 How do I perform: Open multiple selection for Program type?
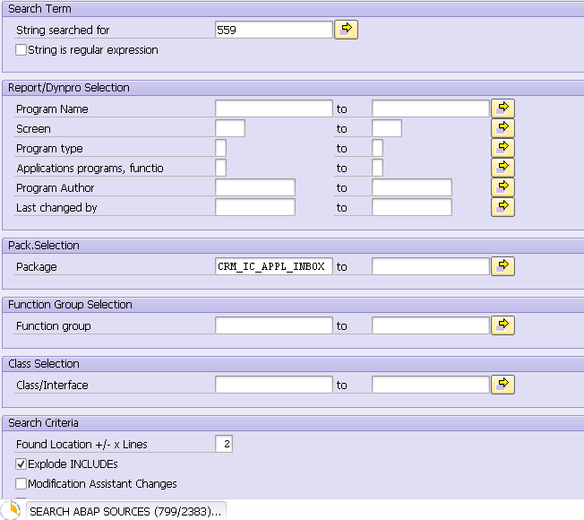tap(502, 148)
